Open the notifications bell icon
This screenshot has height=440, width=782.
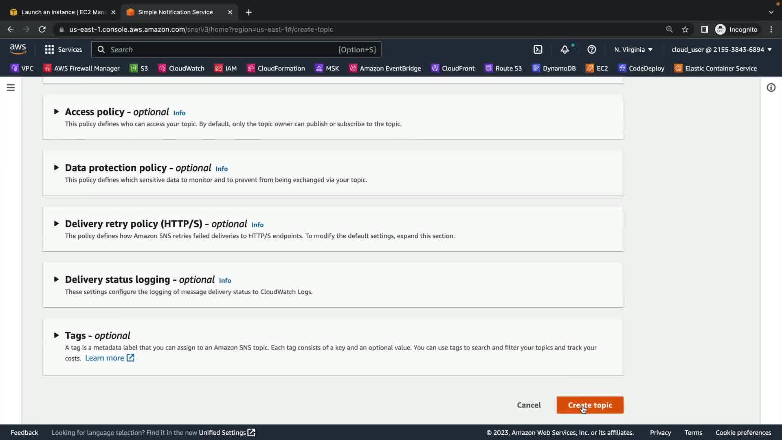click(x=565, y=50)
